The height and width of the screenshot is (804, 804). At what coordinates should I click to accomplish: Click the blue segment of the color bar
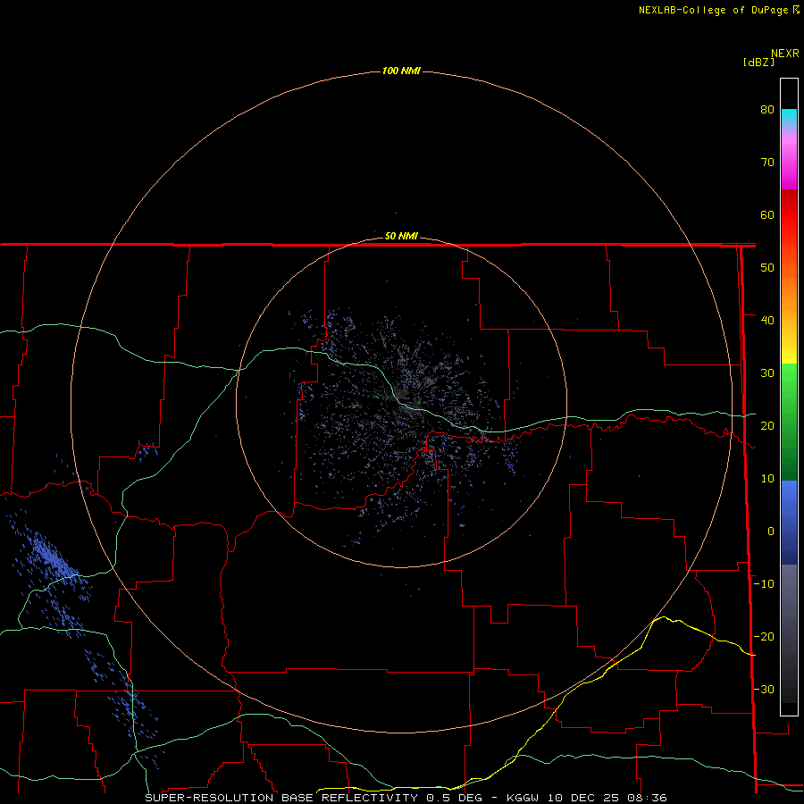[x=789, y=523]
